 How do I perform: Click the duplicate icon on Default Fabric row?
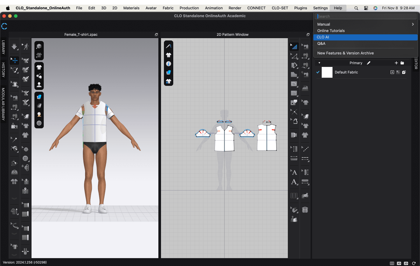[404, 72]
